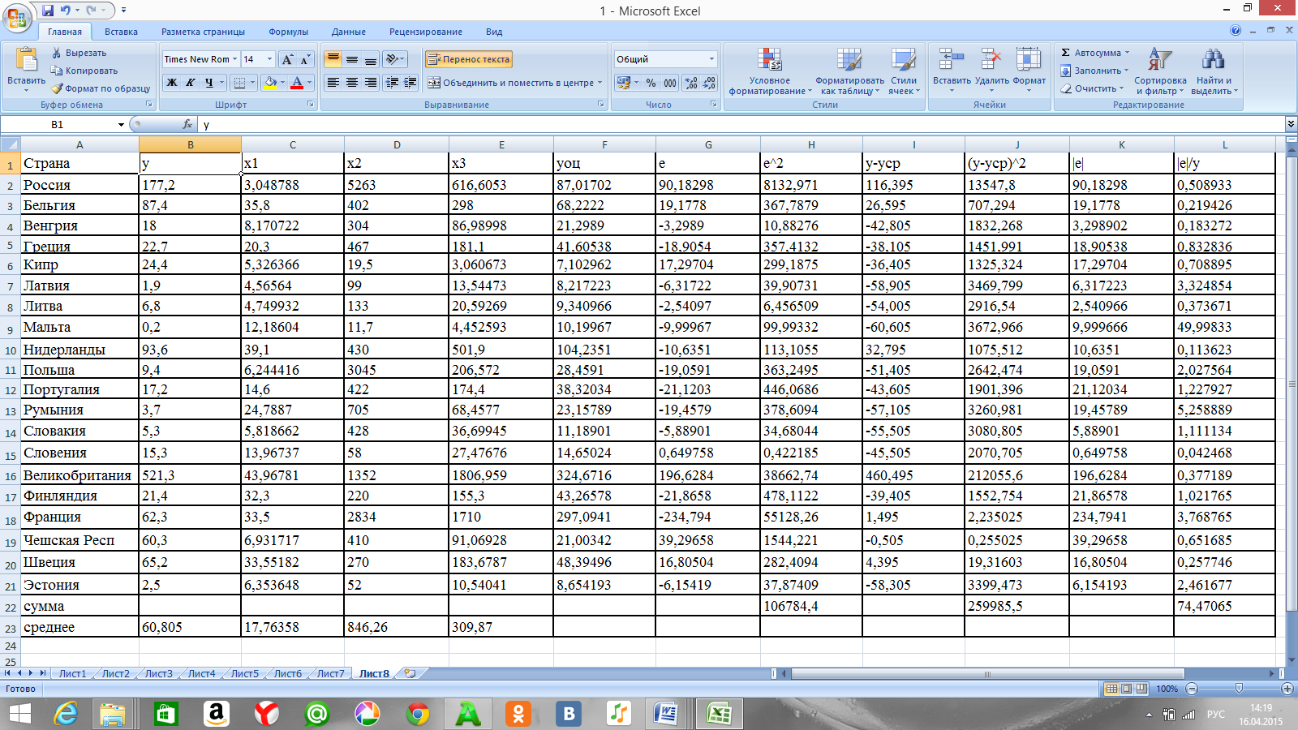Click the Paste (Вставить) clipboard icon
The image size is (1298, 730).
click(x=26, y=62)
